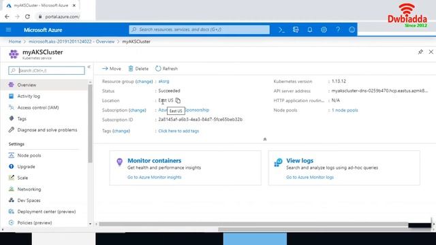Click the Refresh toolbar button

click(166, 69)
